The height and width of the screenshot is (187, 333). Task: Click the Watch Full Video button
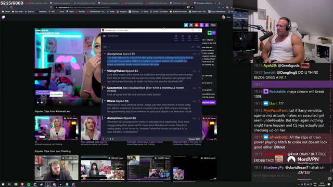[209, 102]
